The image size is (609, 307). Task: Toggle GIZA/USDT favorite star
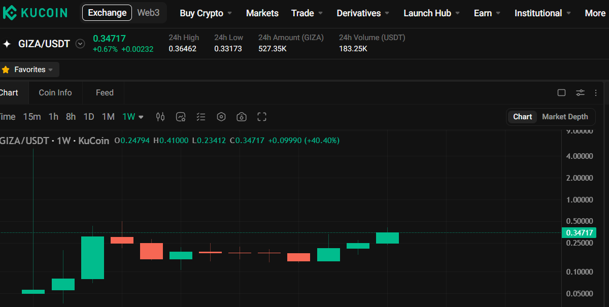pos(6,44)
